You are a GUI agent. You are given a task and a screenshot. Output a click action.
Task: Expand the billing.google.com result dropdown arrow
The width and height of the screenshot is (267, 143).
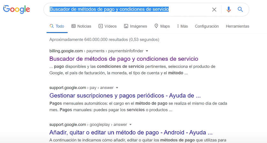click(x=147, y=51)
